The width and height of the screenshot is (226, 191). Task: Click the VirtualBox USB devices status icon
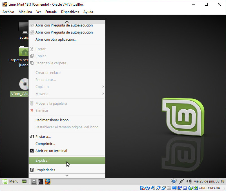click(164, 188)
